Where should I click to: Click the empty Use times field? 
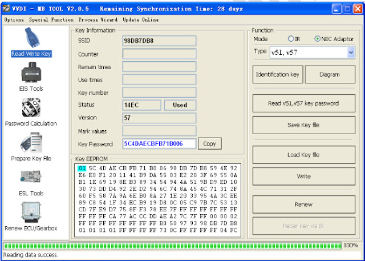(x=159, y=79)
